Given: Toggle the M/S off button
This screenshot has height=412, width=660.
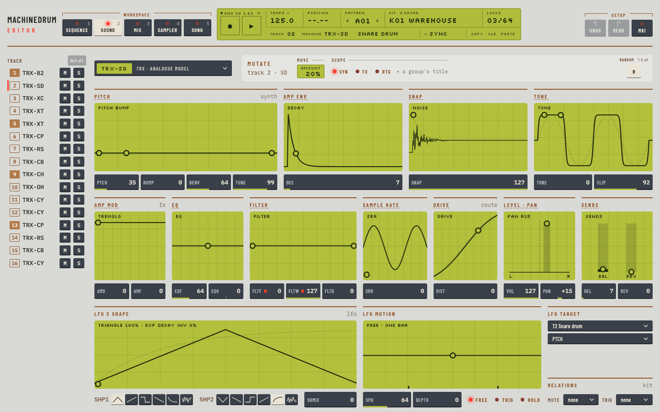Looking at the screenshot, I should click(x=77, y=60).
